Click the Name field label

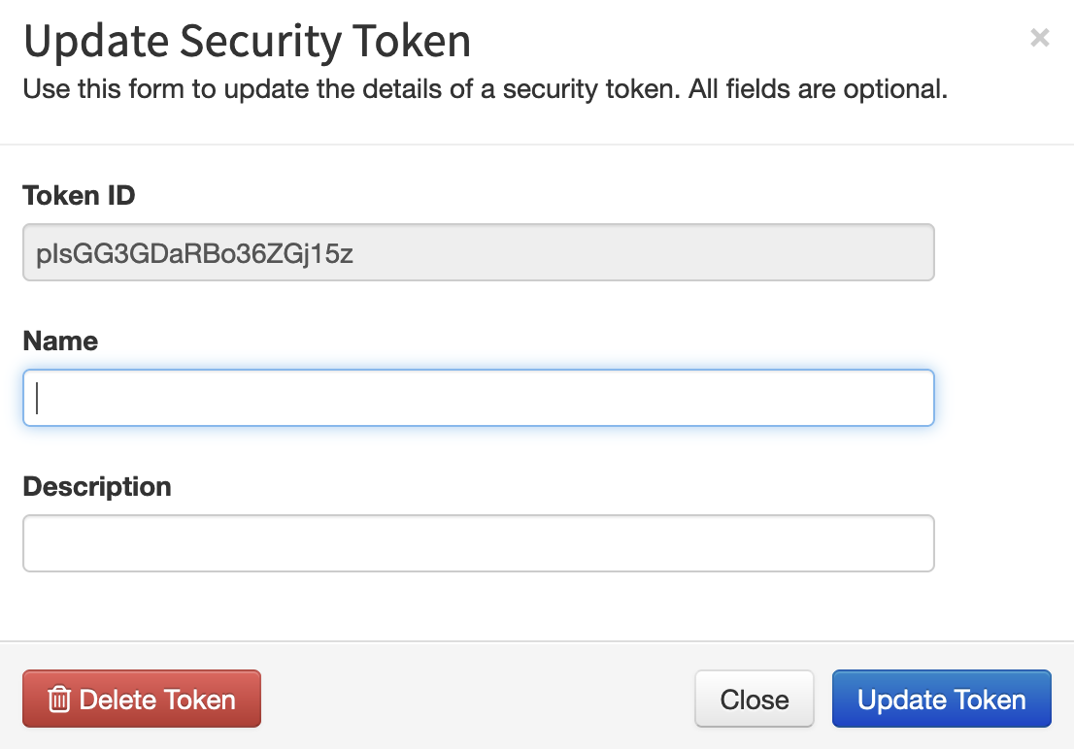point(60,341)
